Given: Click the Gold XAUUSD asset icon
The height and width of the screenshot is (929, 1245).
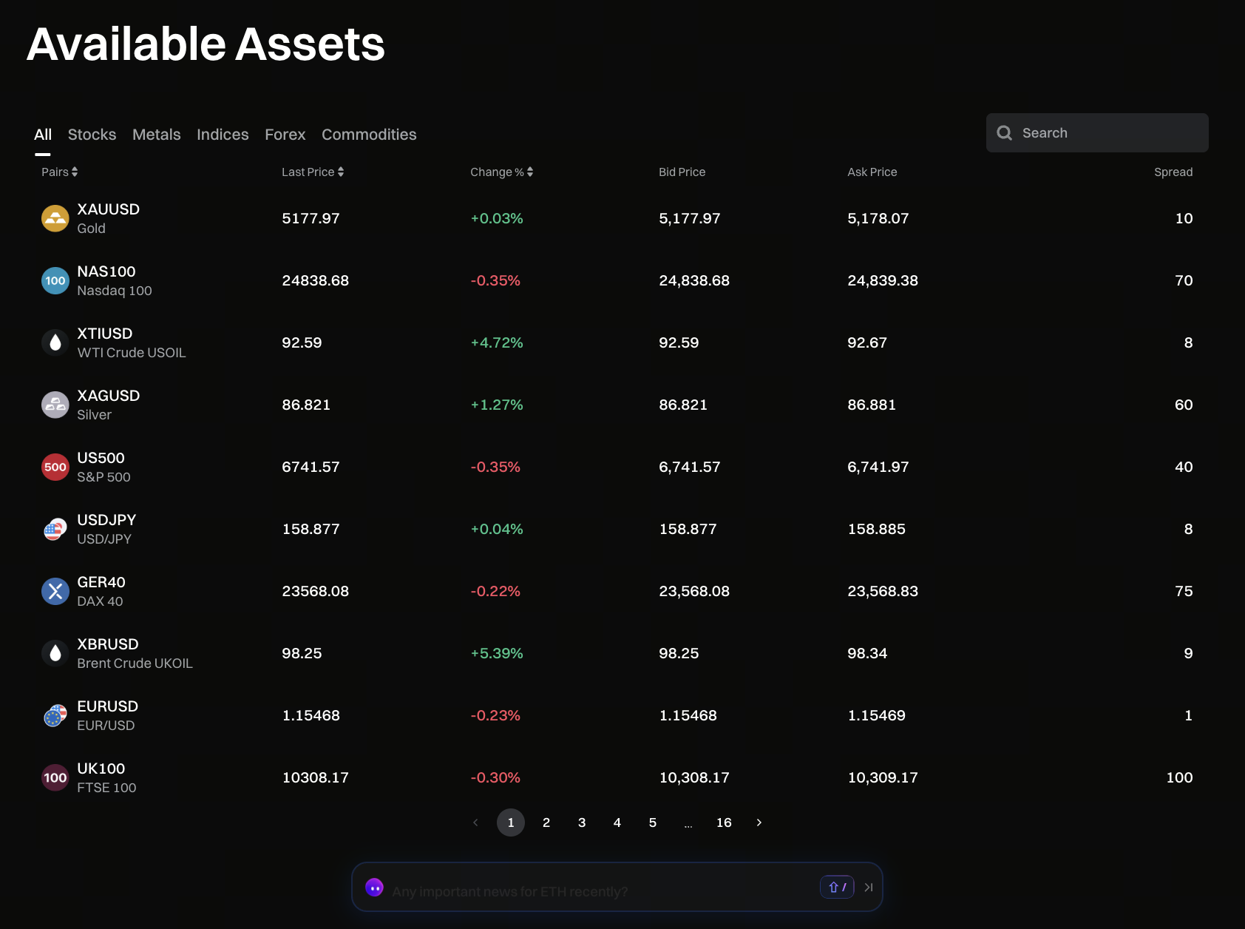Looking at the screenshot, I should click(x=55, y=219).
